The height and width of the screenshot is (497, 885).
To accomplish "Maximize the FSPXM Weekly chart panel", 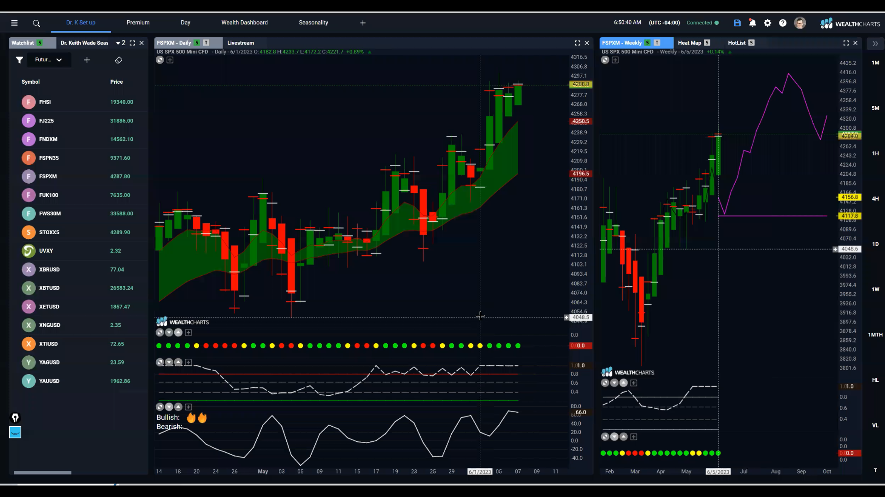I will (846, 43).
